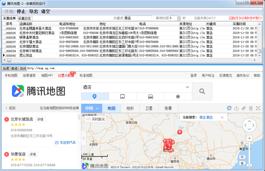Open 商户标注 link

click(x=208, y=75)
